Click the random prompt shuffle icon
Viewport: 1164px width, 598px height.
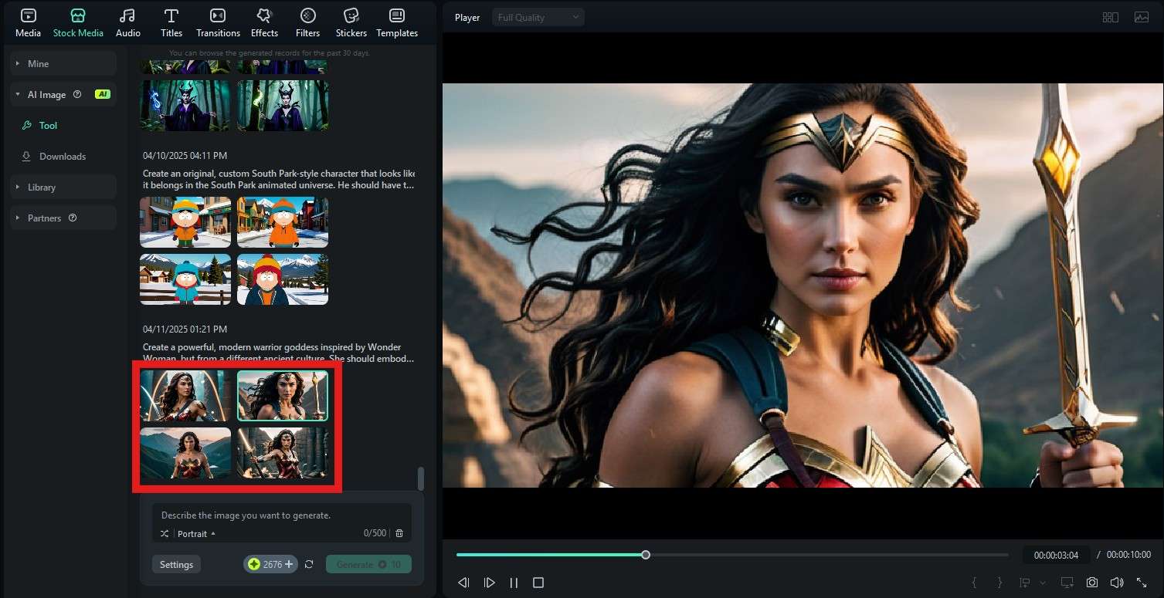pyautogui.click(x=165, y=534)
